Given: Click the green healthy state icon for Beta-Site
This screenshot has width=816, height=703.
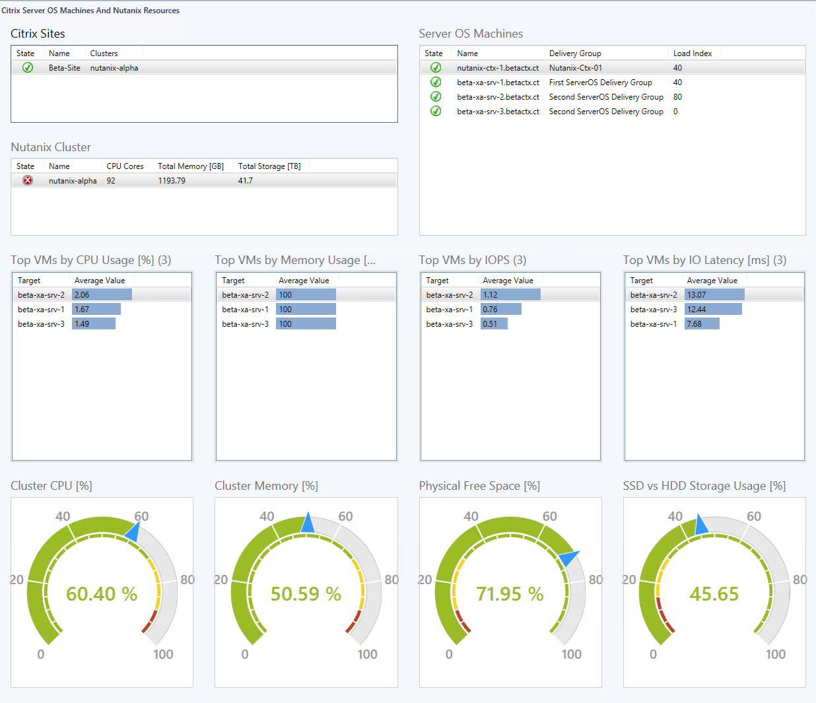Looking at the screenshot, I should (28, 67).
